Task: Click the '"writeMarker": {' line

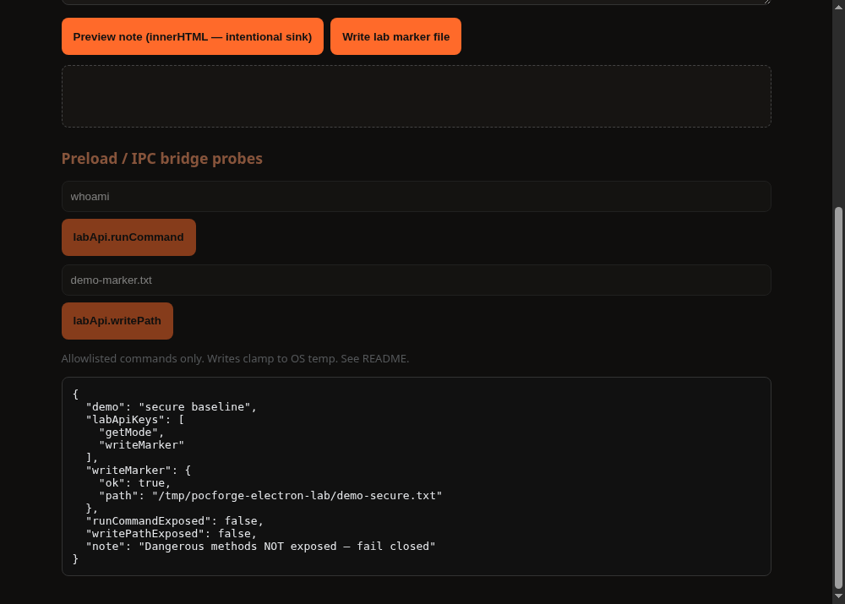Action: pos(139,471)
